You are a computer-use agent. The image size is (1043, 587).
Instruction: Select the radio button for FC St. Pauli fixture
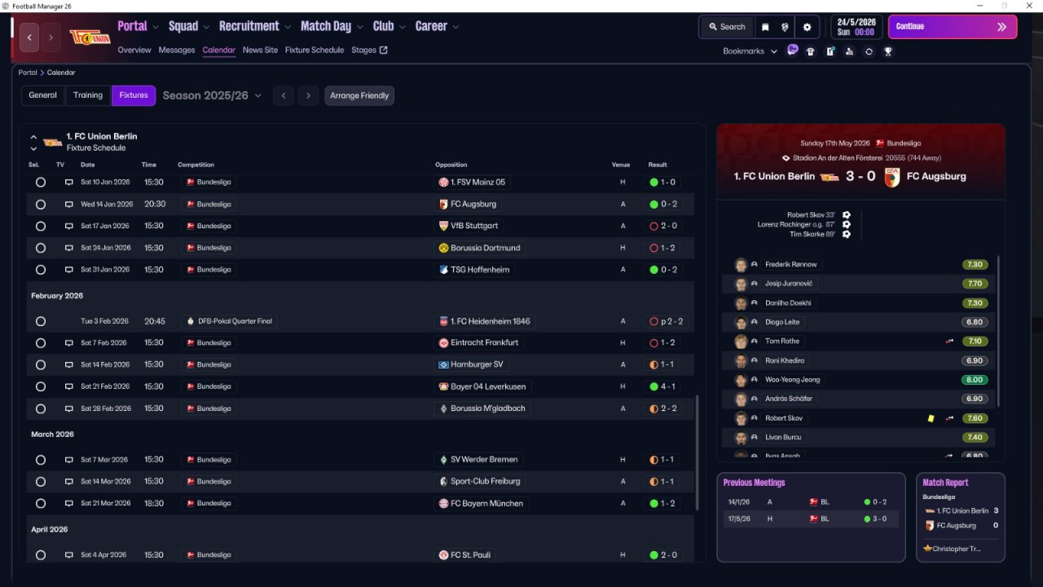tap(41, 555)
